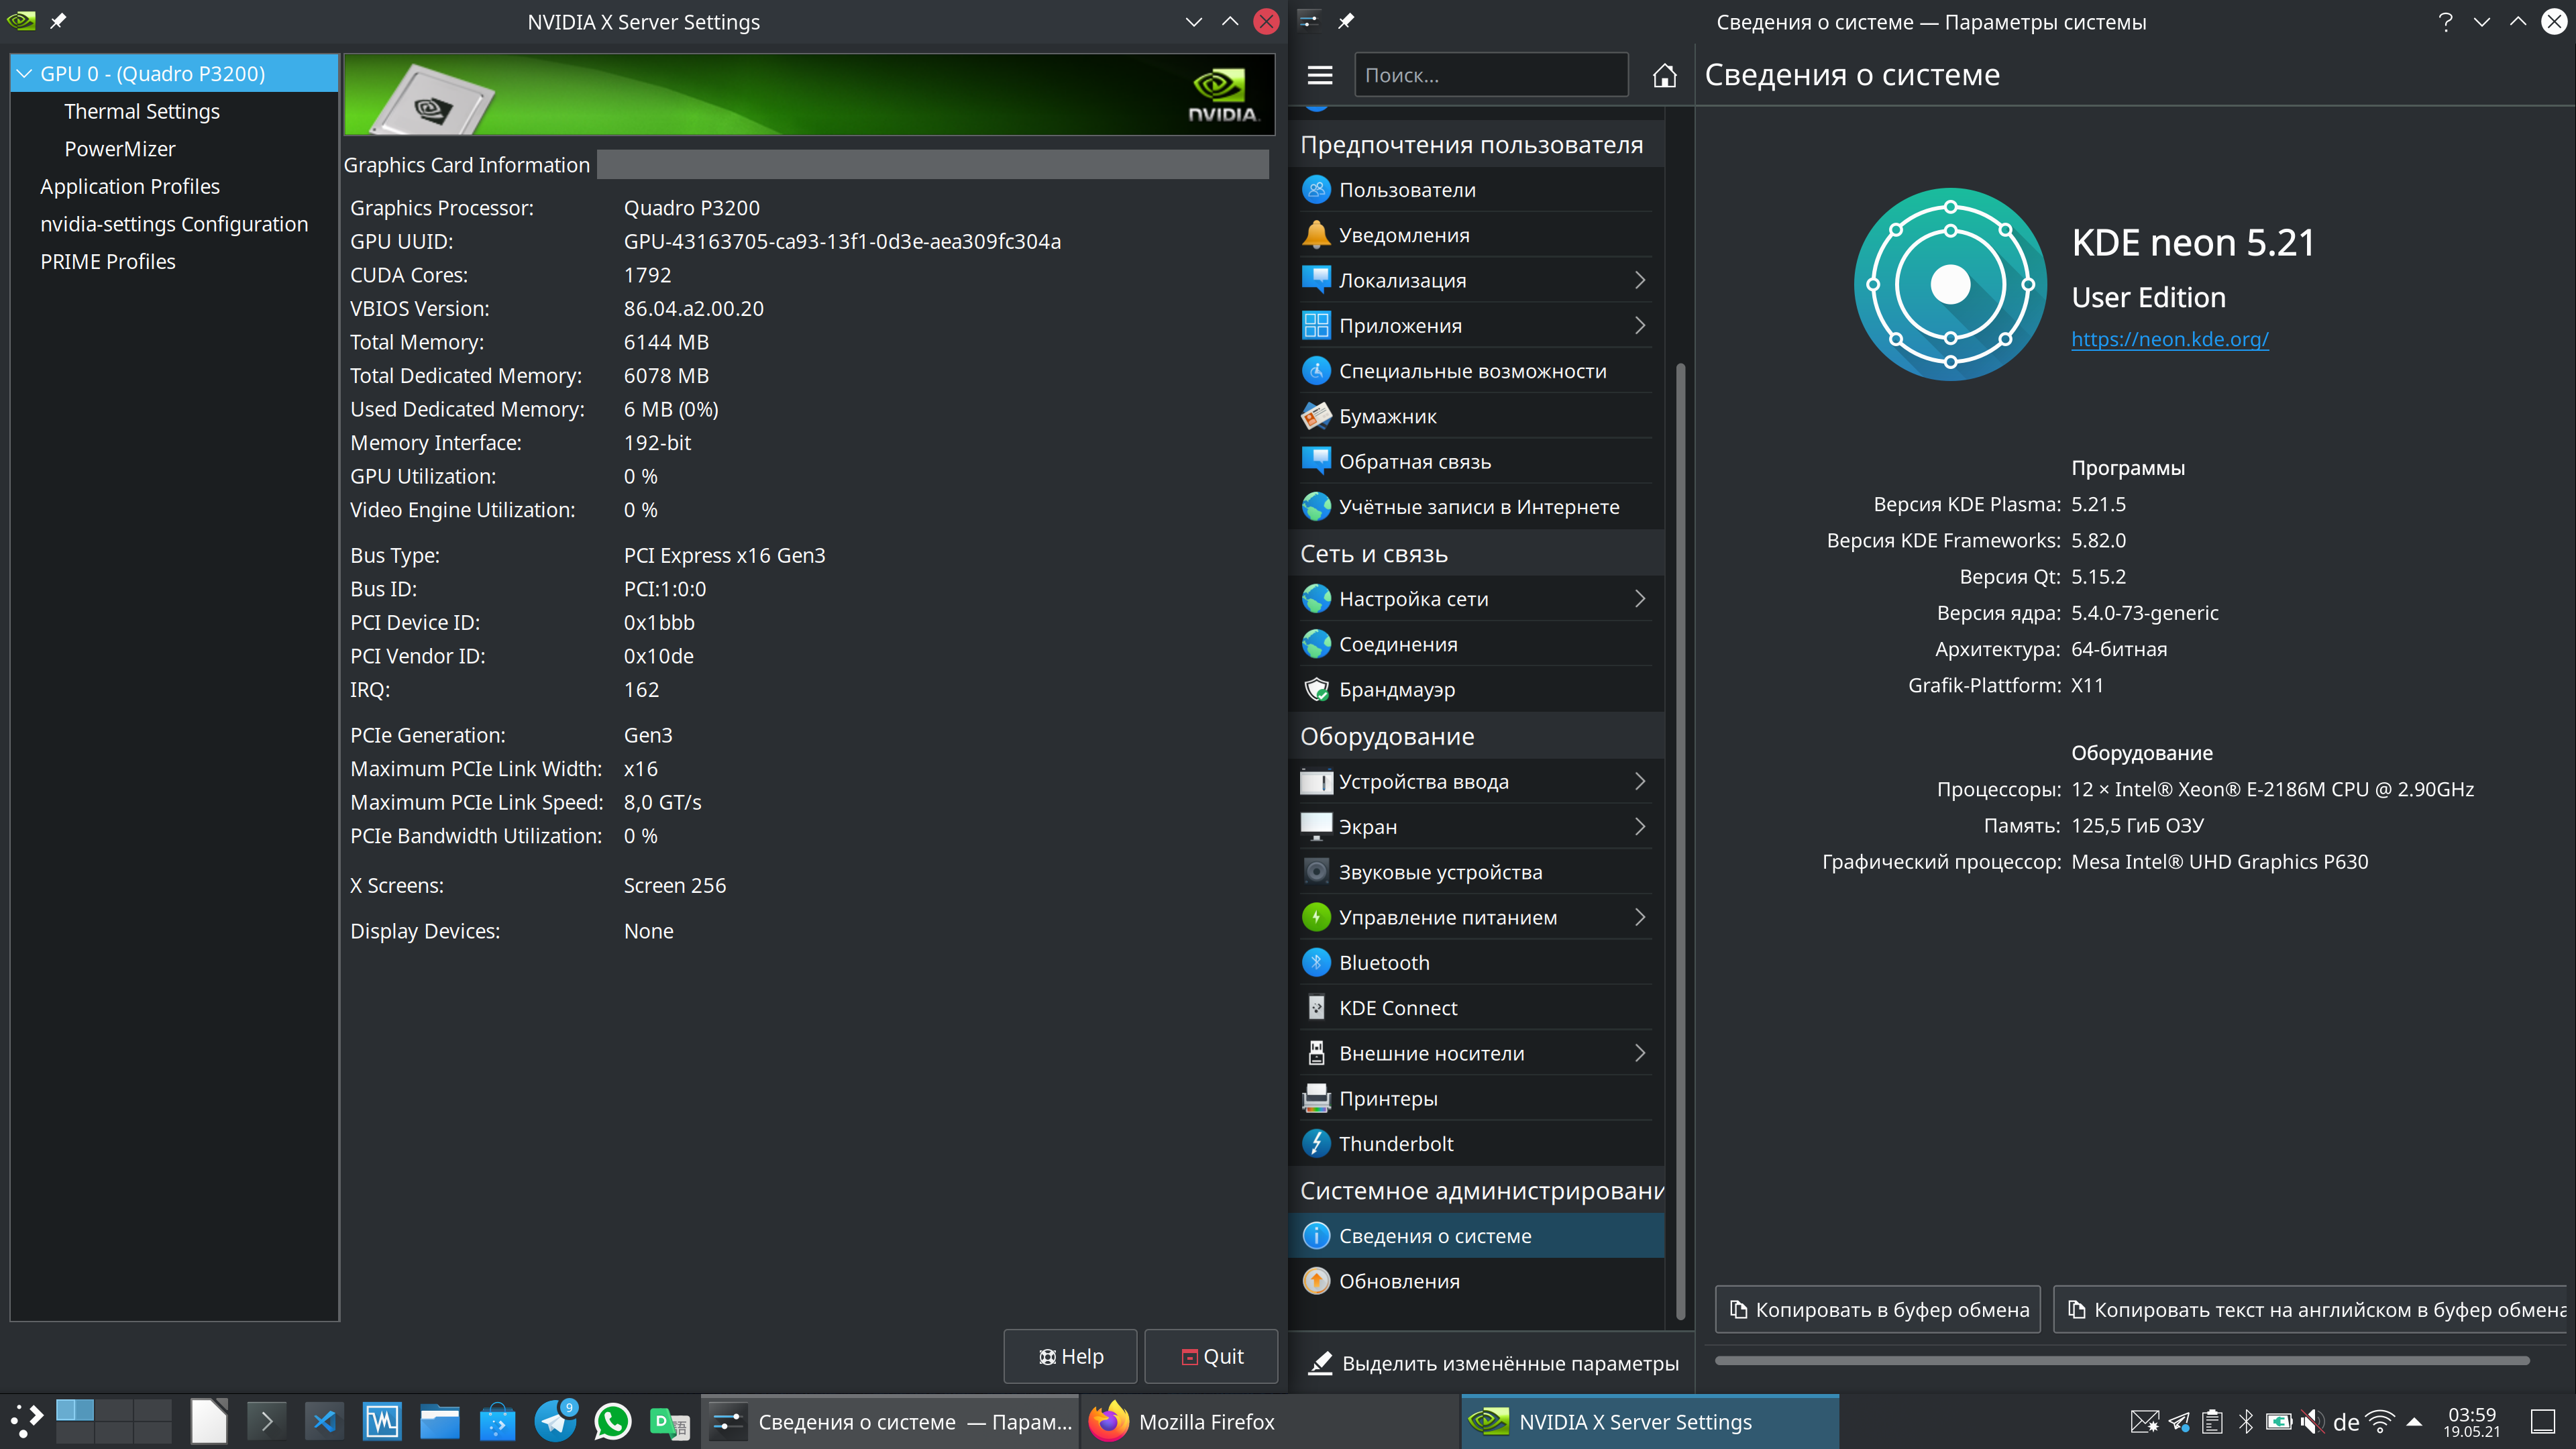Open Бумажник settings entry
This screenshot has width=2576, height=1449.
click(x=1477, y=416)
